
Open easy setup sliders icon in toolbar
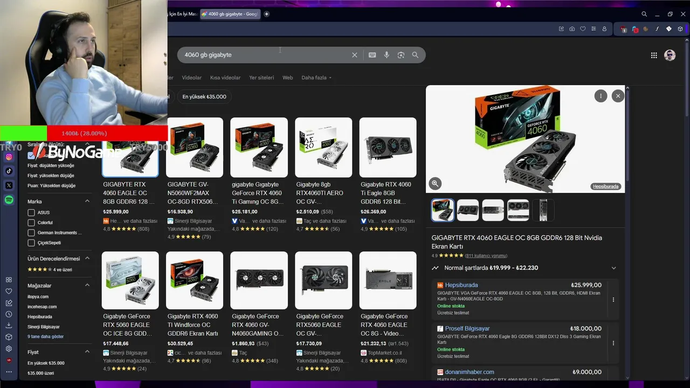(x=594, y=29)
